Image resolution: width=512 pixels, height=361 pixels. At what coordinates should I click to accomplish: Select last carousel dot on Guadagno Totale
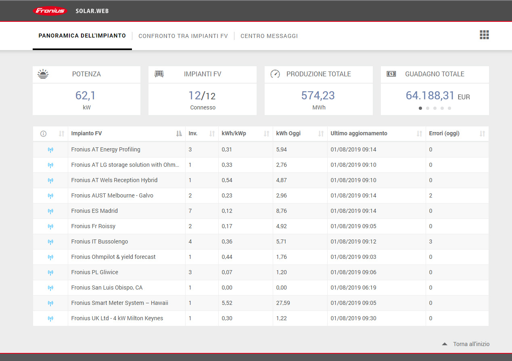pos(449,108)
